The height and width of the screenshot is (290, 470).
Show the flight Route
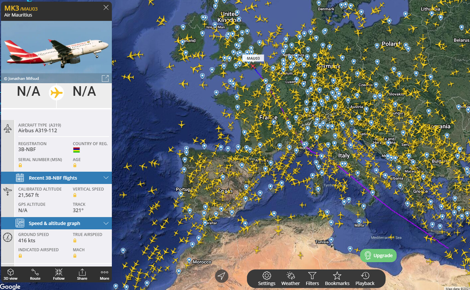(35, 274)
